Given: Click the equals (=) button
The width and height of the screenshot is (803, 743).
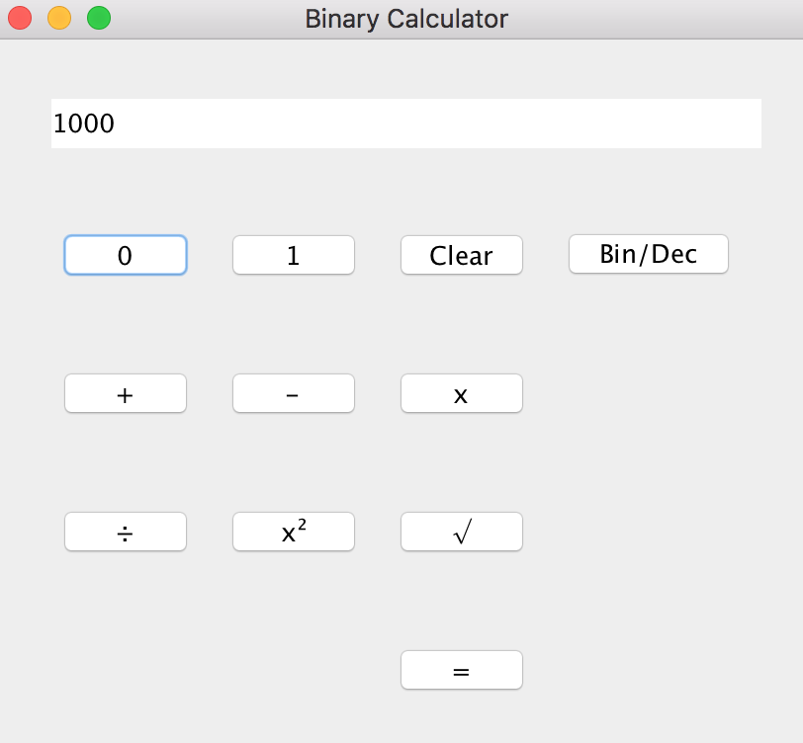Looking at the screenshot, I should pyautogui.click(x=462, y=670).
